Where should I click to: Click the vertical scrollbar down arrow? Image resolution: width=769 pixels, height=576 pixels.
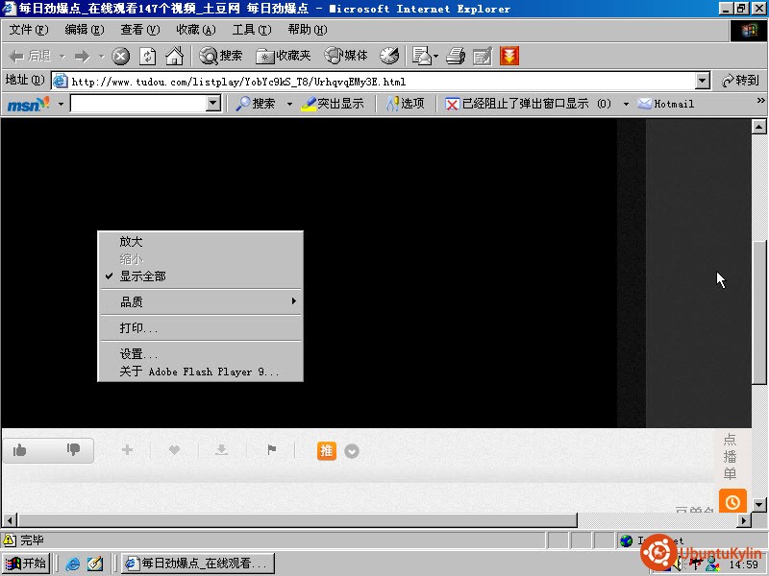(x=758, y=504)
